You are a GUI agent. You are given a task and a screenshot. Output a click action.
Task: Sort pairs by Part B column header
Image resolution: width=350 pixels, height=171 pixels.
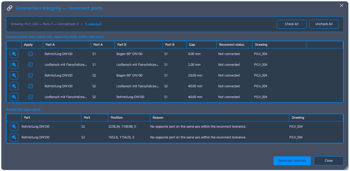[139, 45]
